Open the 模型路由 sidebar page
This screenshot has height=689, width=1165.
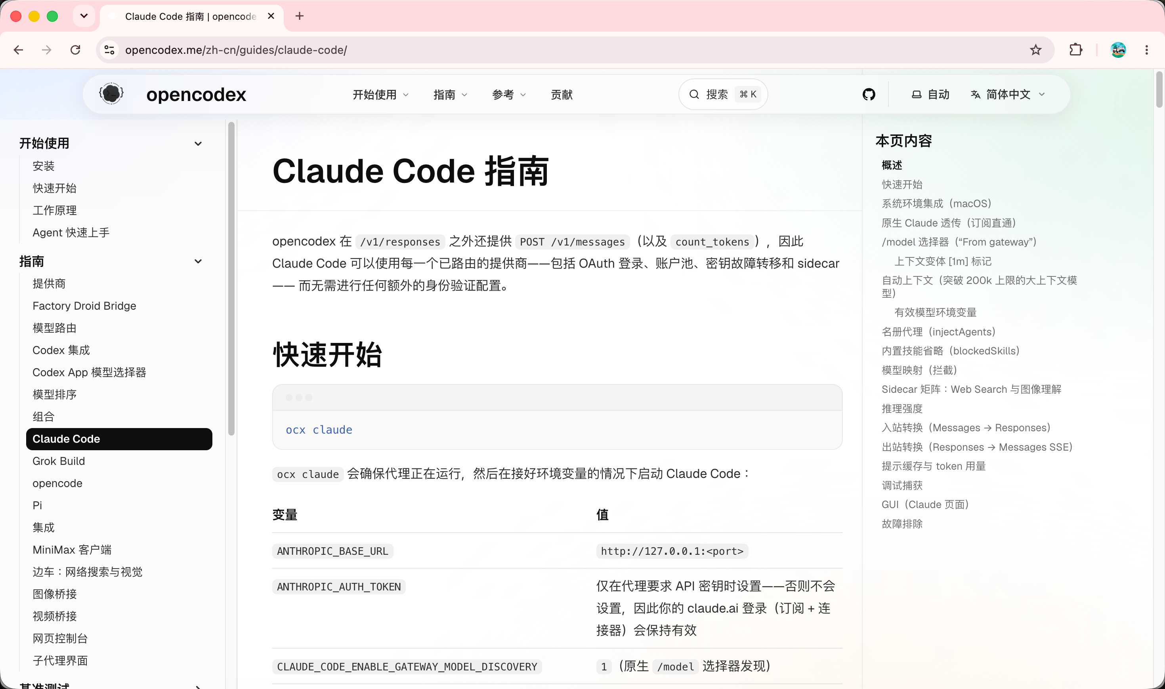54,328
